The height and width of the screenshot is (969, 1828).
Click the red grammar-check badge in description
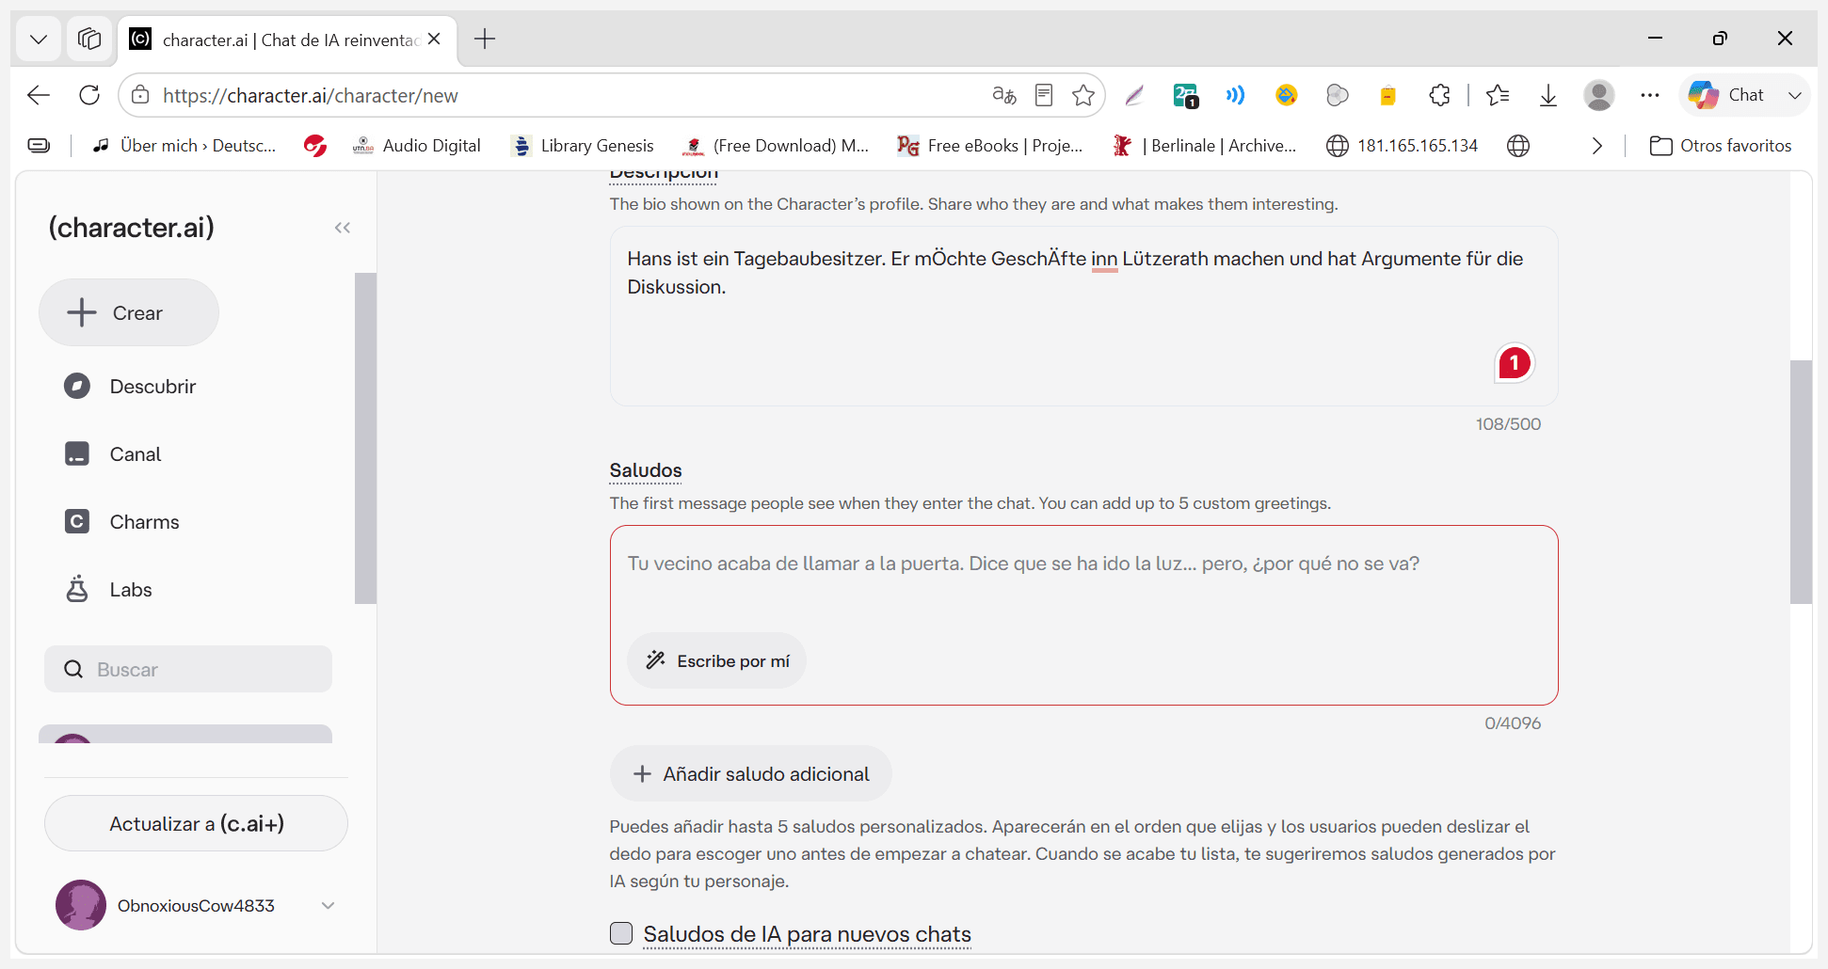tap(1515, 363)
